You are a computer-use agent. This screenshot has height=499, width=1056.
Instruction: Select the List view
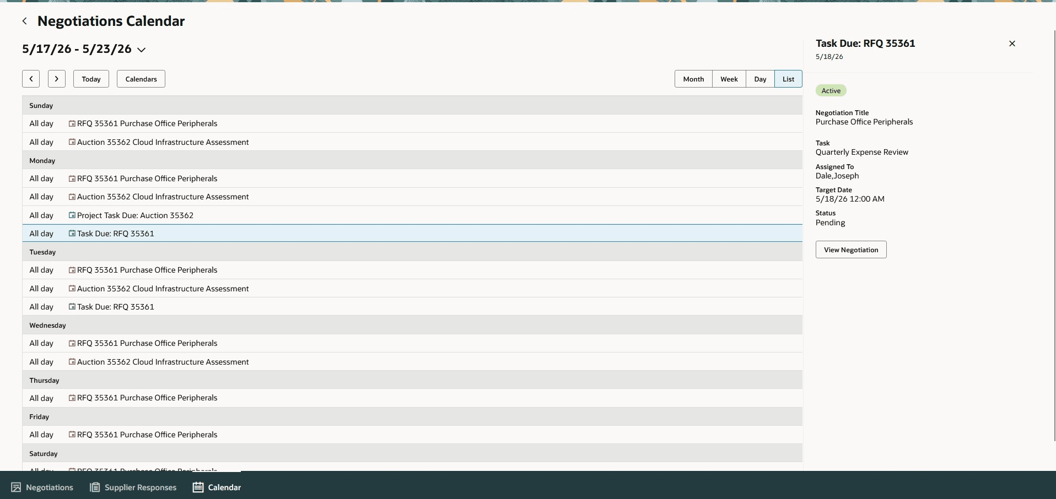click(x=788, y=79)
